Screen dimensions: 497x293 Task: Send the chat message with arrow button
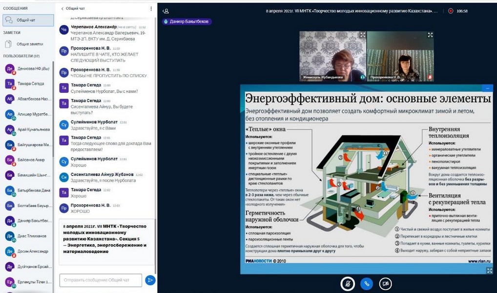(x=150, y=280)
